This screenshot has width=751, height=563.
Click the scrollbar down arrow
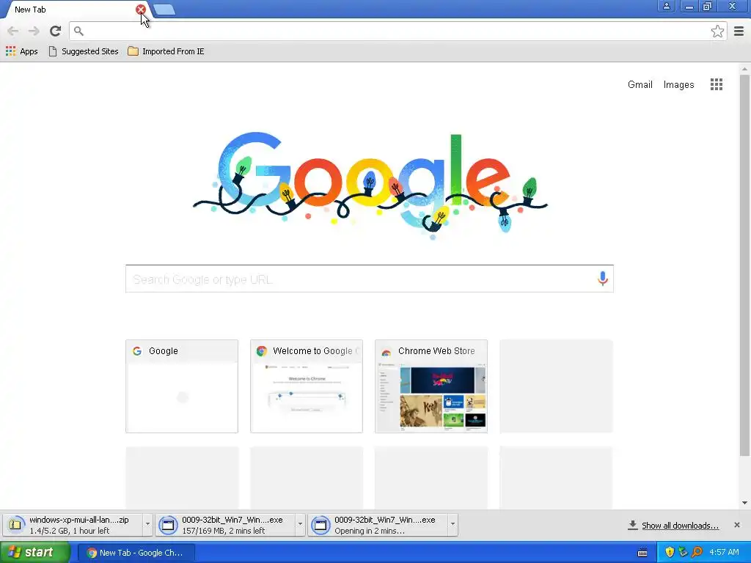point(744,503)
